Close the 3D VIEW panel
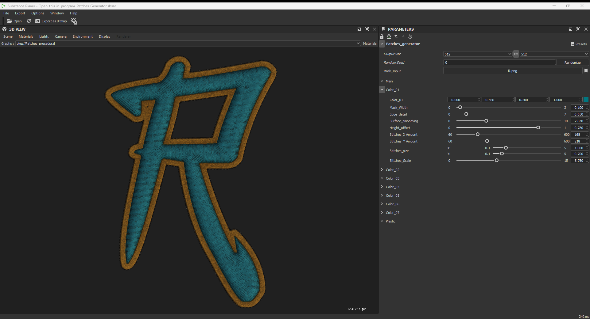The height and width of the screenshot is (319, 590). pos(375,29)
